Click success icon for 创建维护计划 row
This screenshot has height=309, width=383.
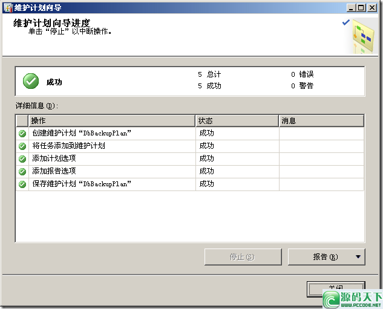point(22,134)
